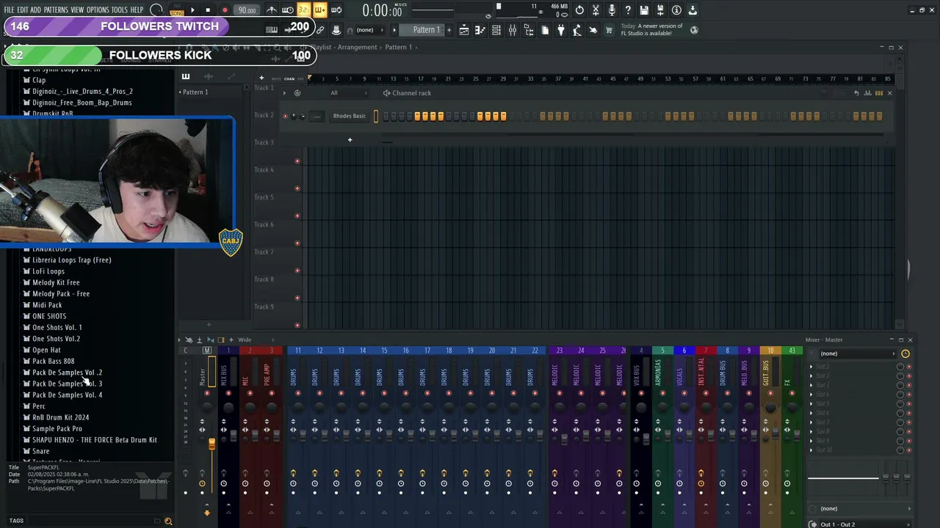This screenshot has height=528, width=940.
Task: Click the chain link icon beside magnet
Action: coord(320,30)
